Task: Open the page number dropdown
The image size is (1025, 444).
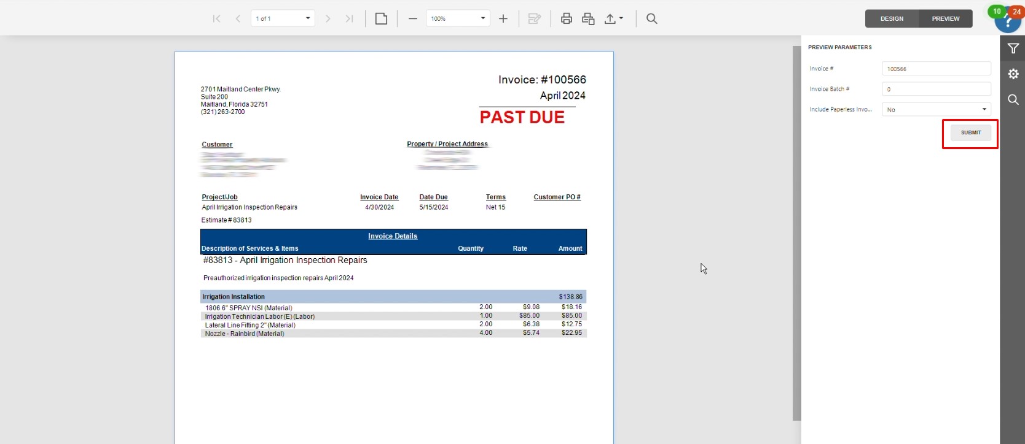Action: pyautogui.click(x=283, y=18)
